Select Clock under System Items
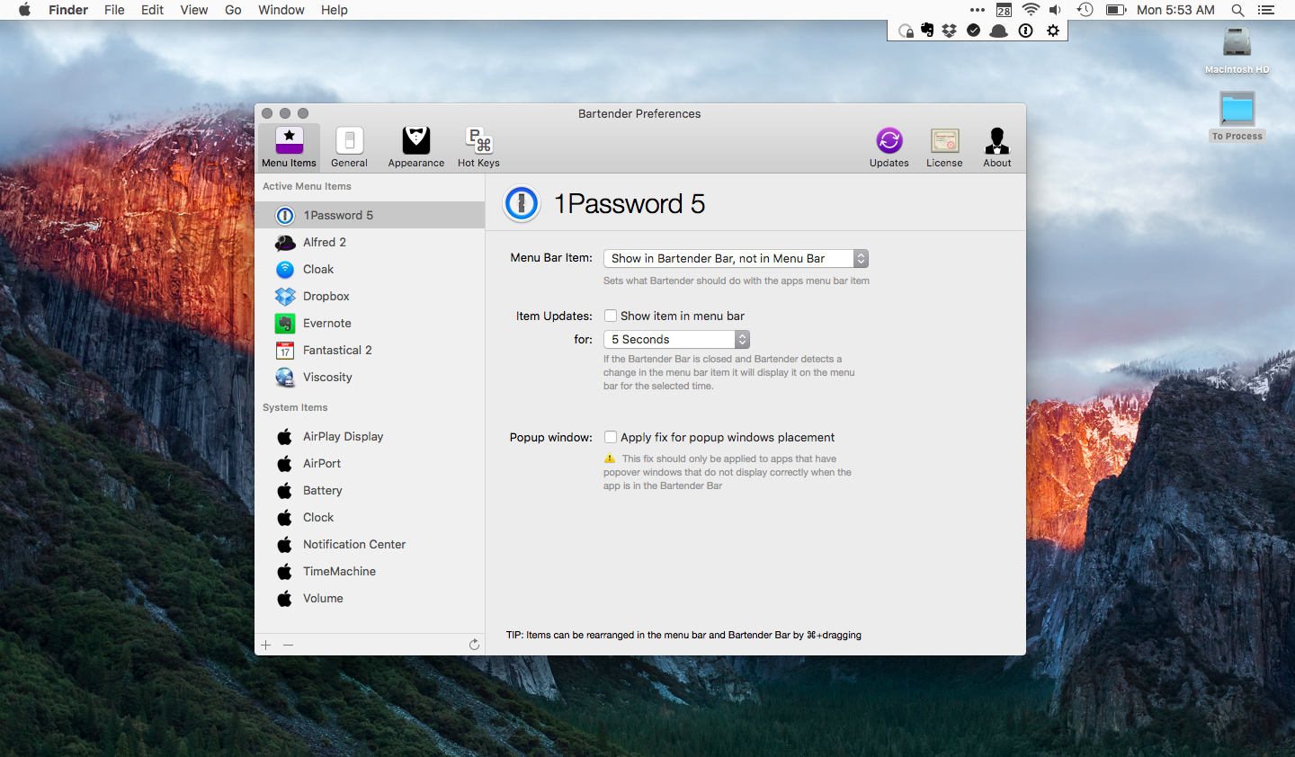The width and height of the screenshot is (1295, 757). 370,517
